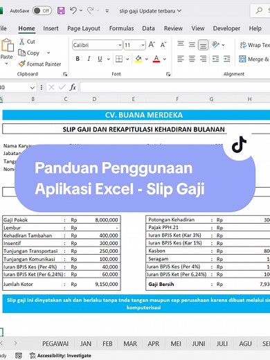Image resolution: width=270 pixels, height=360 pixels.
Task: Decrease font size with small A
Action: point(163,44)
